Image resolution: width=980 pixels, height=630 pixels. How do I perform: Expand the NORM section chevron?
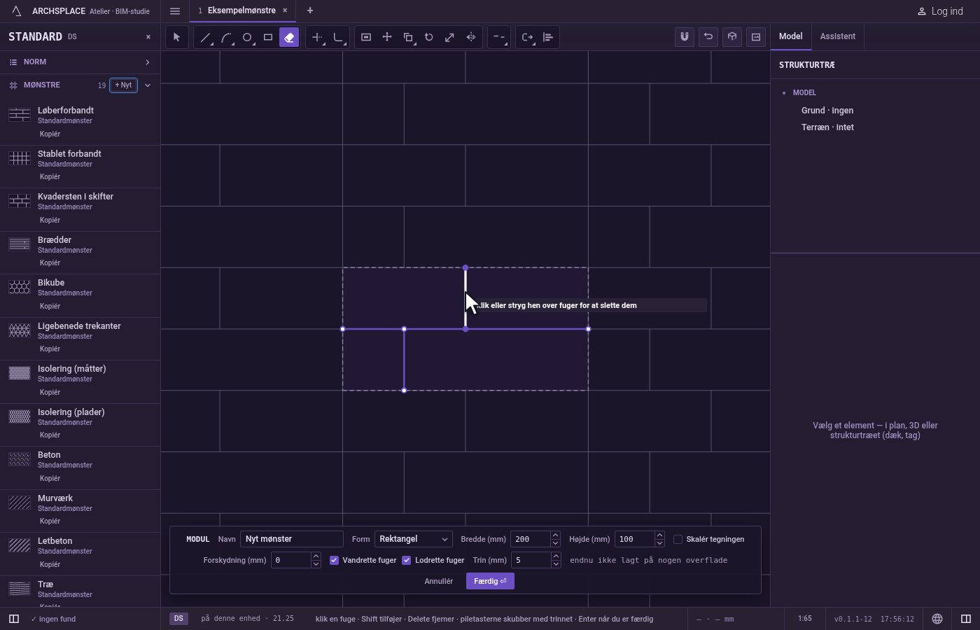coord(148,62)
